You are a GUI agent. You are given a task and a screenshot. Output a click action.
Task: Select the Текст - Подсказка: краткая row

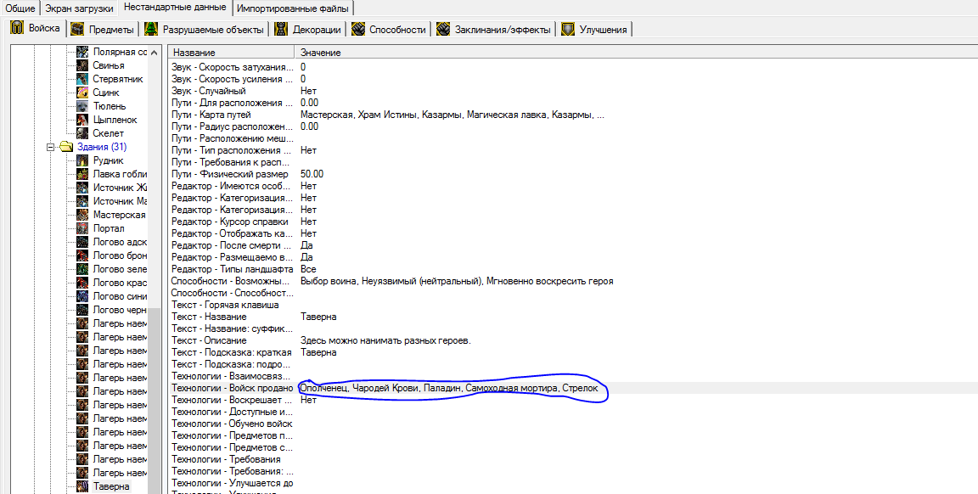pos(573,352)
